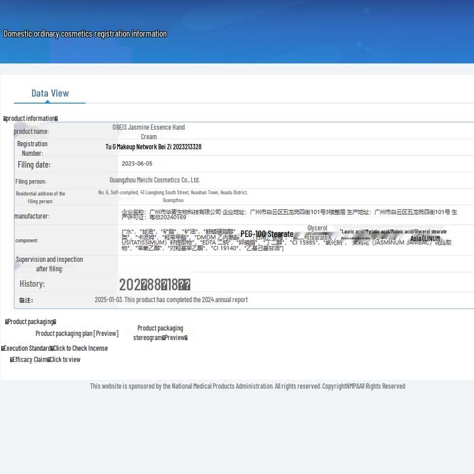Click the Guangzhou Meichi Cosmetics Co., Ltd. filing person

[x=155, y=180]
